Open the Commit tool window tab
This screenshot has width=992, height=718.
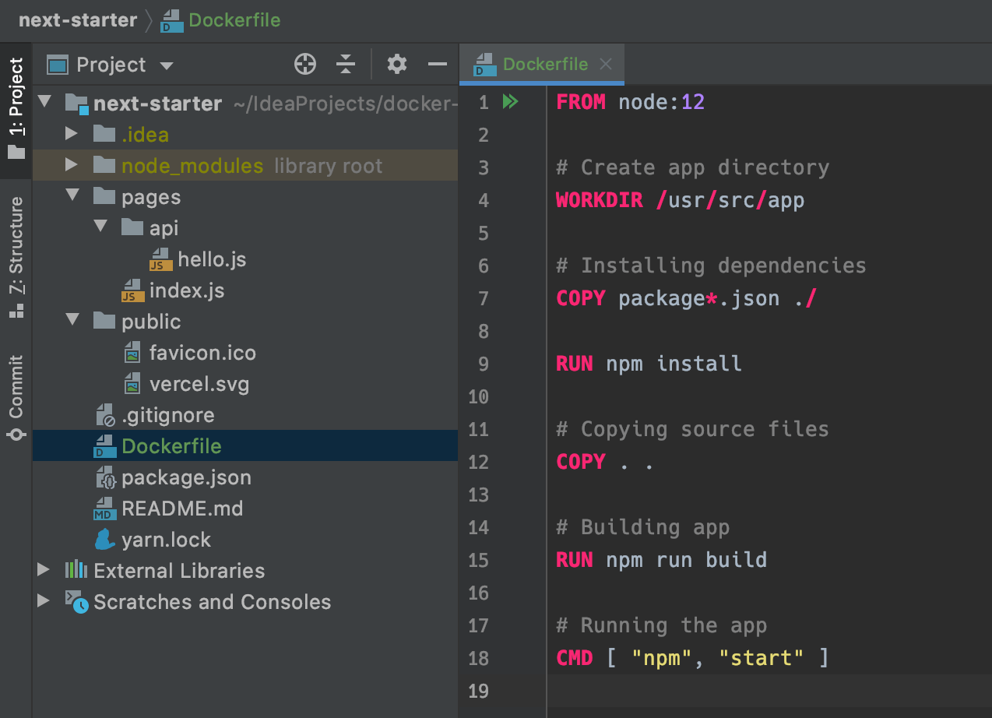point(16,398)
